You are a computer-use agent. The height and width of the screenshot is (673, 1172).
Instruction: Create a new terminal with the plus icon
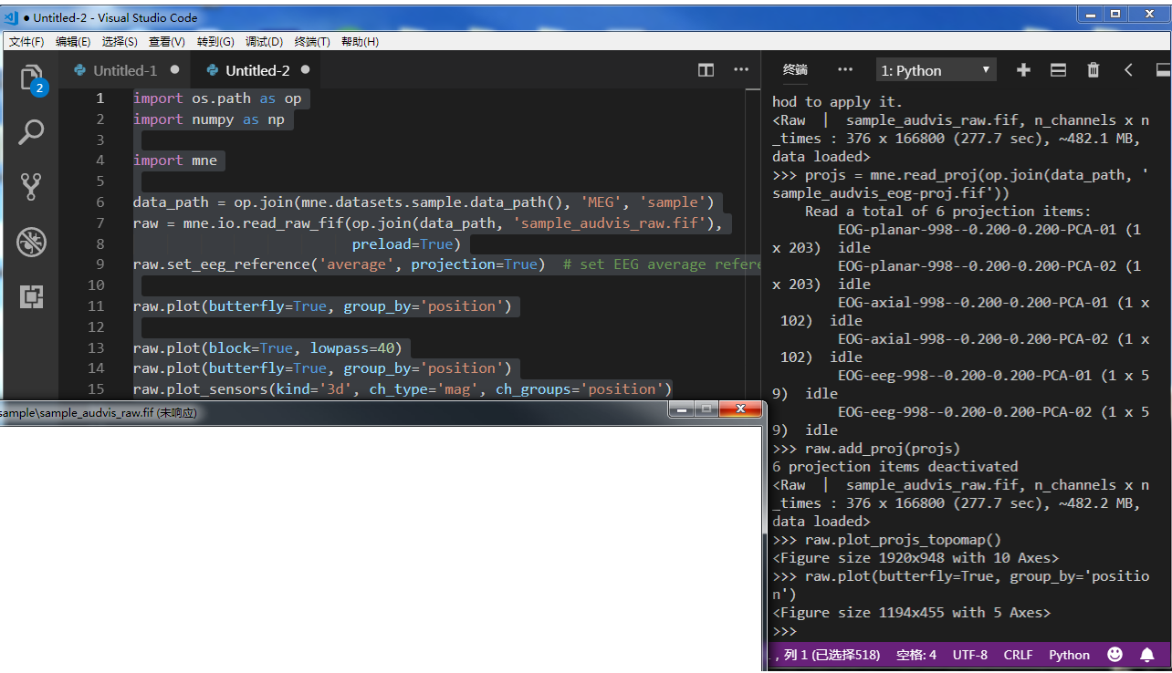tap(1023, 70)
